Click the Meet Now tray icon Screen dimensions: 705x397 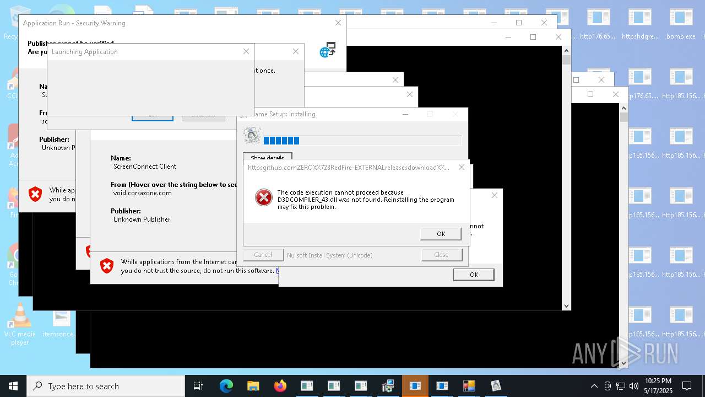tap(607, 386)
